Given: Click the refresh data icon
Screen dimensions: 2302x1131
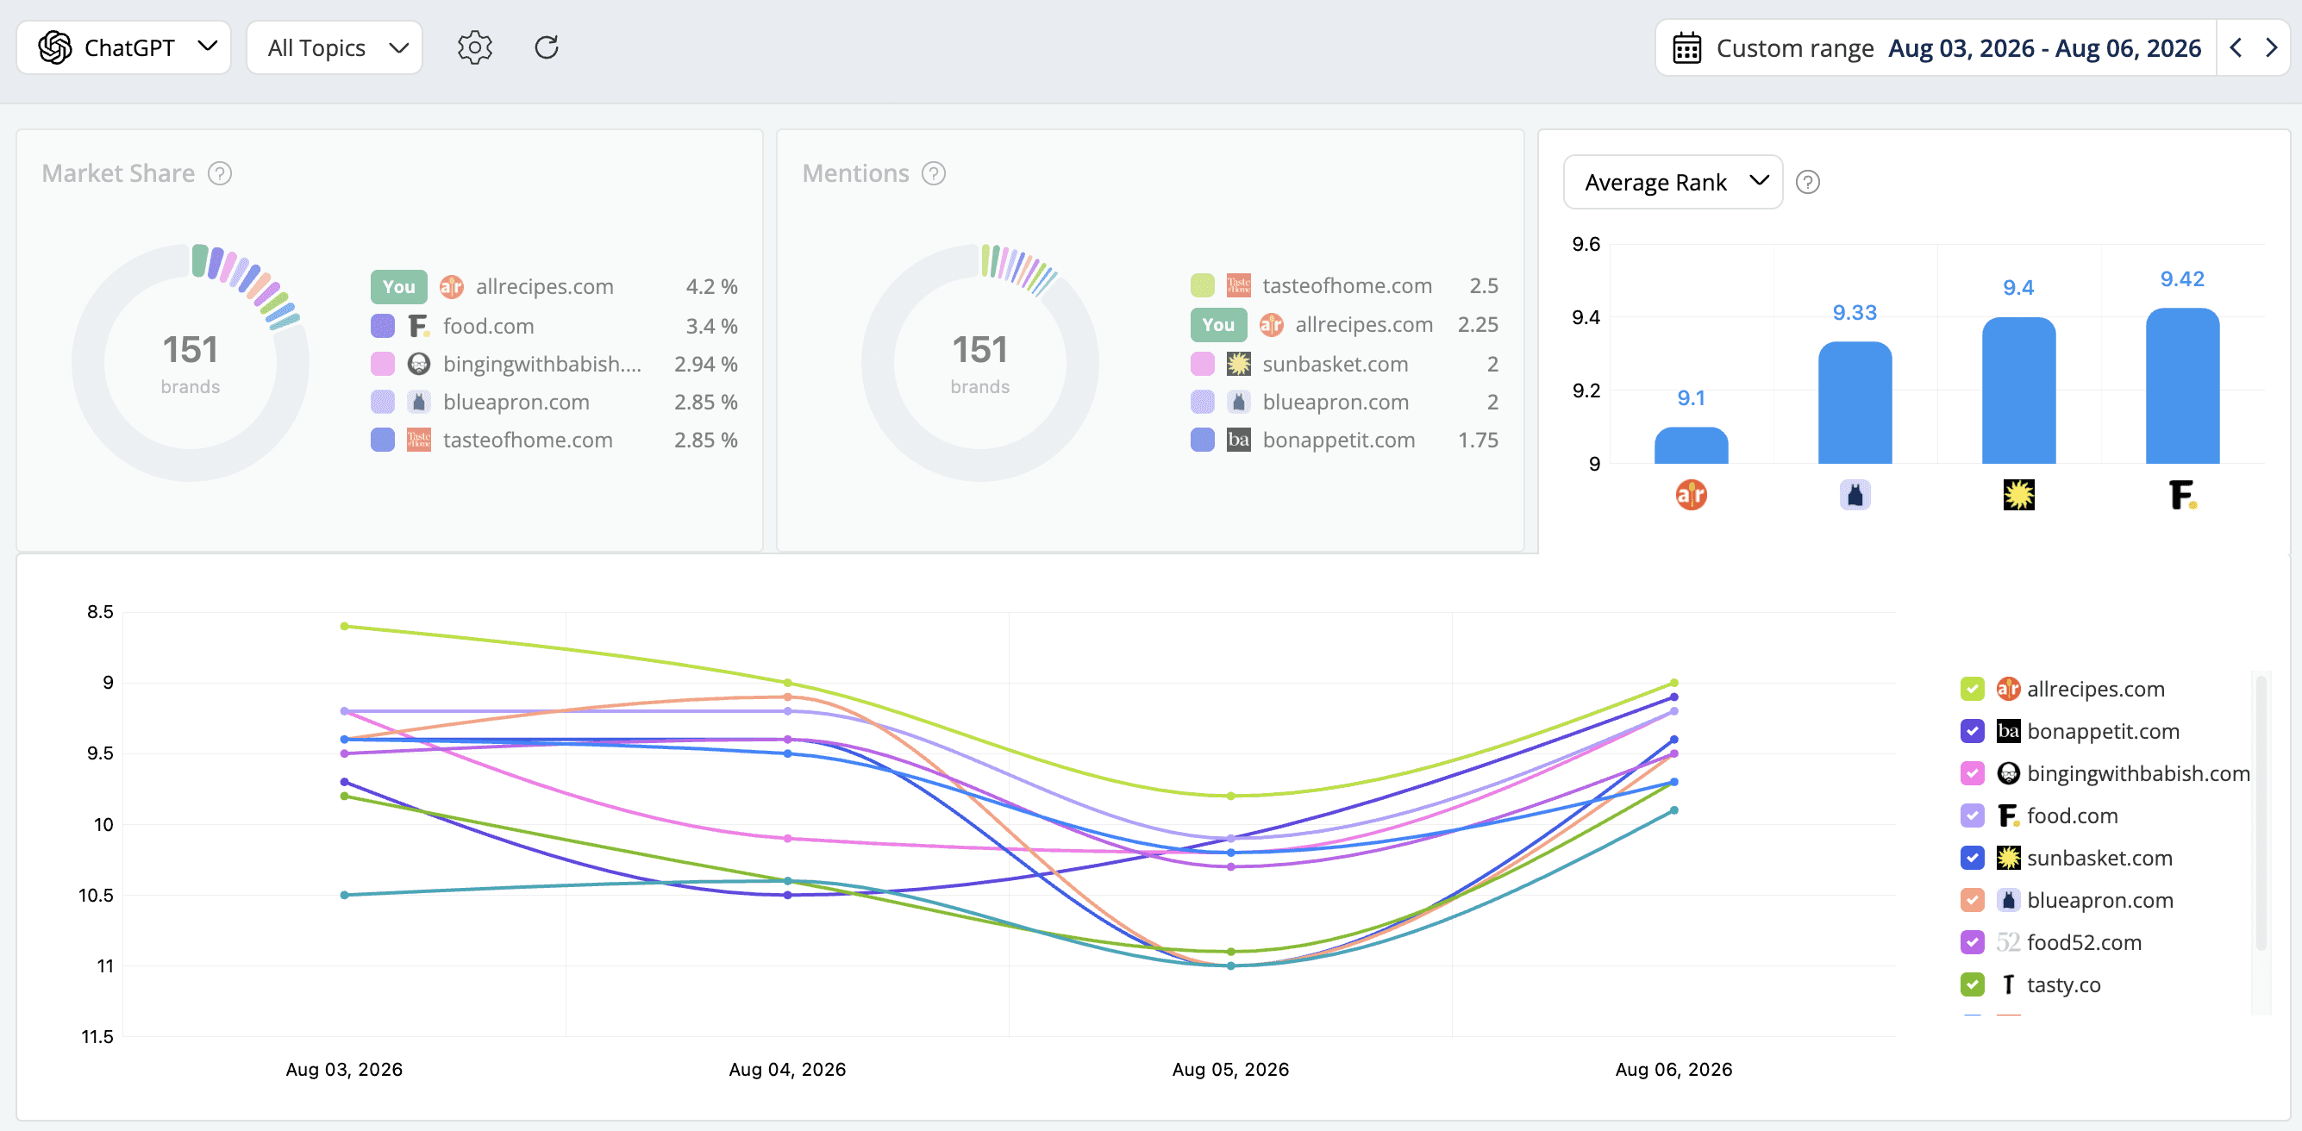Looking at the screenshot, I should pos(547,47).
